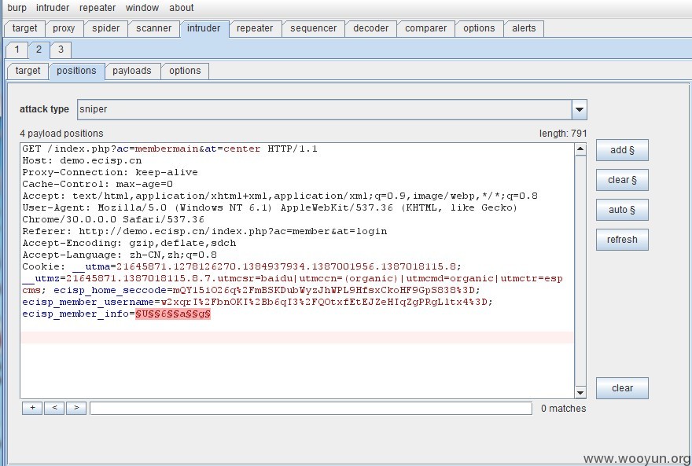Screen dimensions: 692x466
Task: Open the window menu
Action: point(142,8)
